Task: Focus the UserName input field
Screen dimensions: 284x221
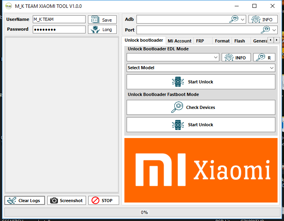Action: click(59, 19)
